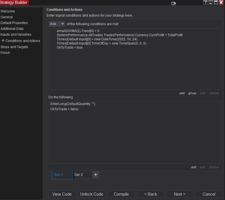Click add link under actions list
Image resolution: width=225 pixels, height=200 pixels.
194,167
